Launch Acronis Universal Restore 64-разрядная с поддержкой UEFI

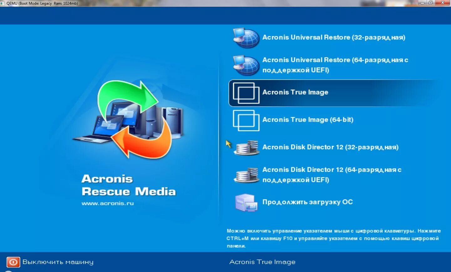click(x=335, y=65)
